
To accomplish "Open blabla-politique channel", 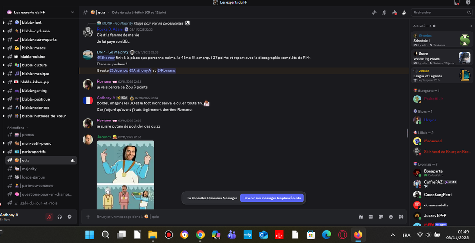I will pos(41,99).
